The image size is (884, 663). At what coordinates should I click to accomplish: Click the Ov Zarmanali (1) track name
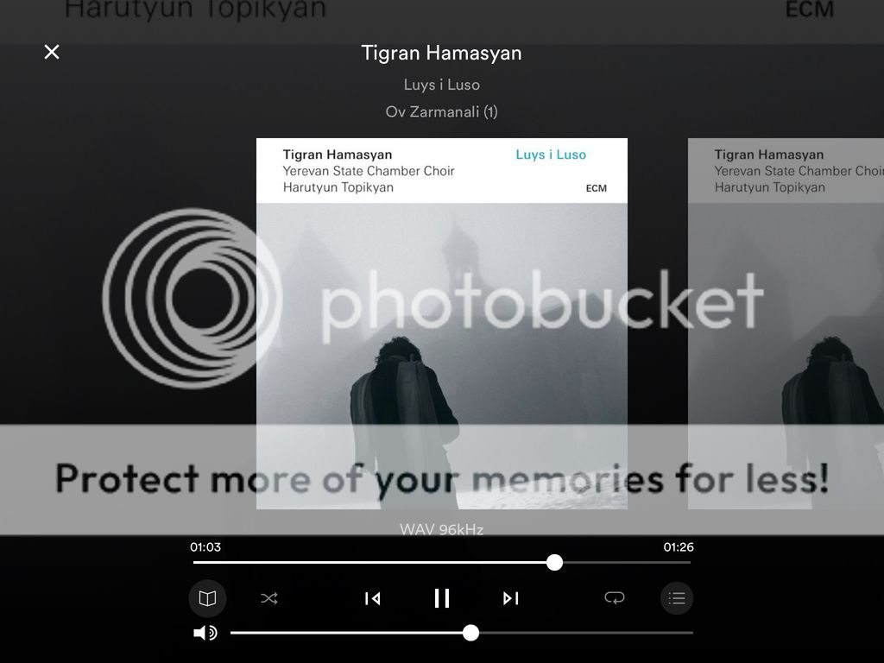coord(442,112)
